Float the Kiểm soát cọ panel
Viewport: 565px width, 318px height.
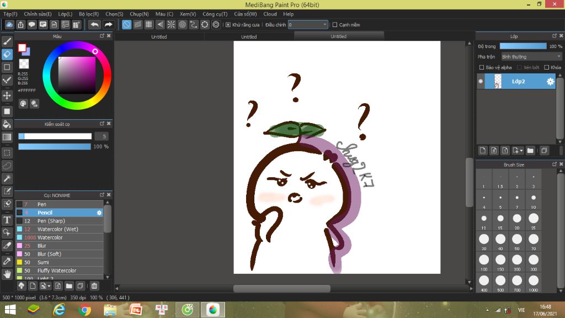(x=102, y=124)
